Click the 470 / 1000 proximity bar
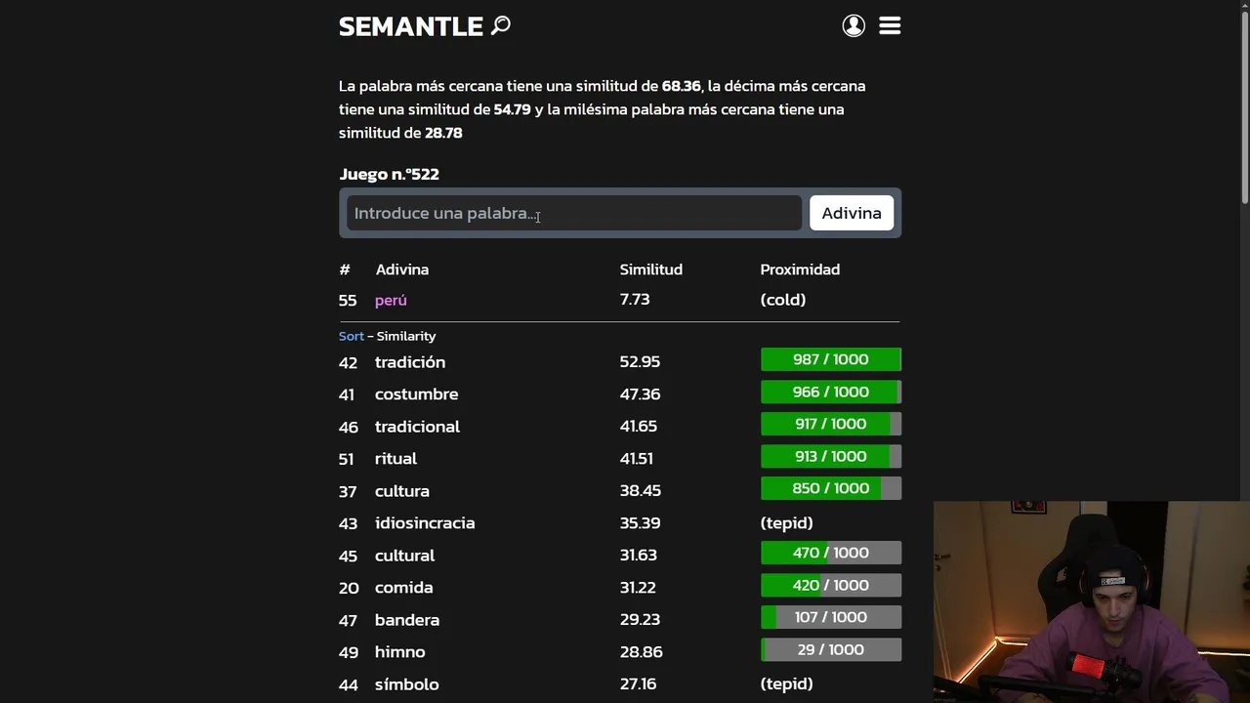 [x=830, y=553]
